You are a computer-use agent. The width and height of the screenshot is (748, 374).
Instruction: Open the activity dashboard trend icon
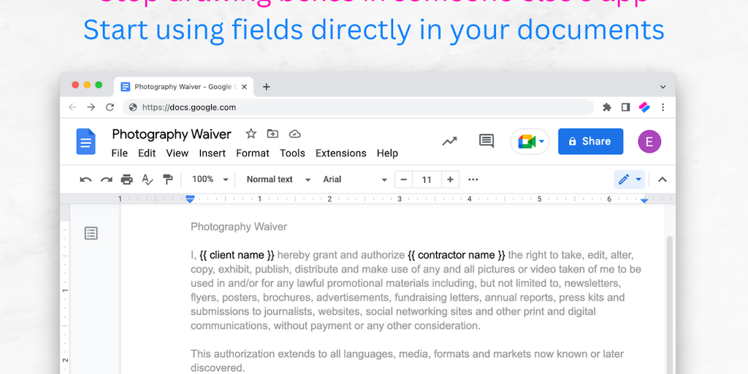449,141
